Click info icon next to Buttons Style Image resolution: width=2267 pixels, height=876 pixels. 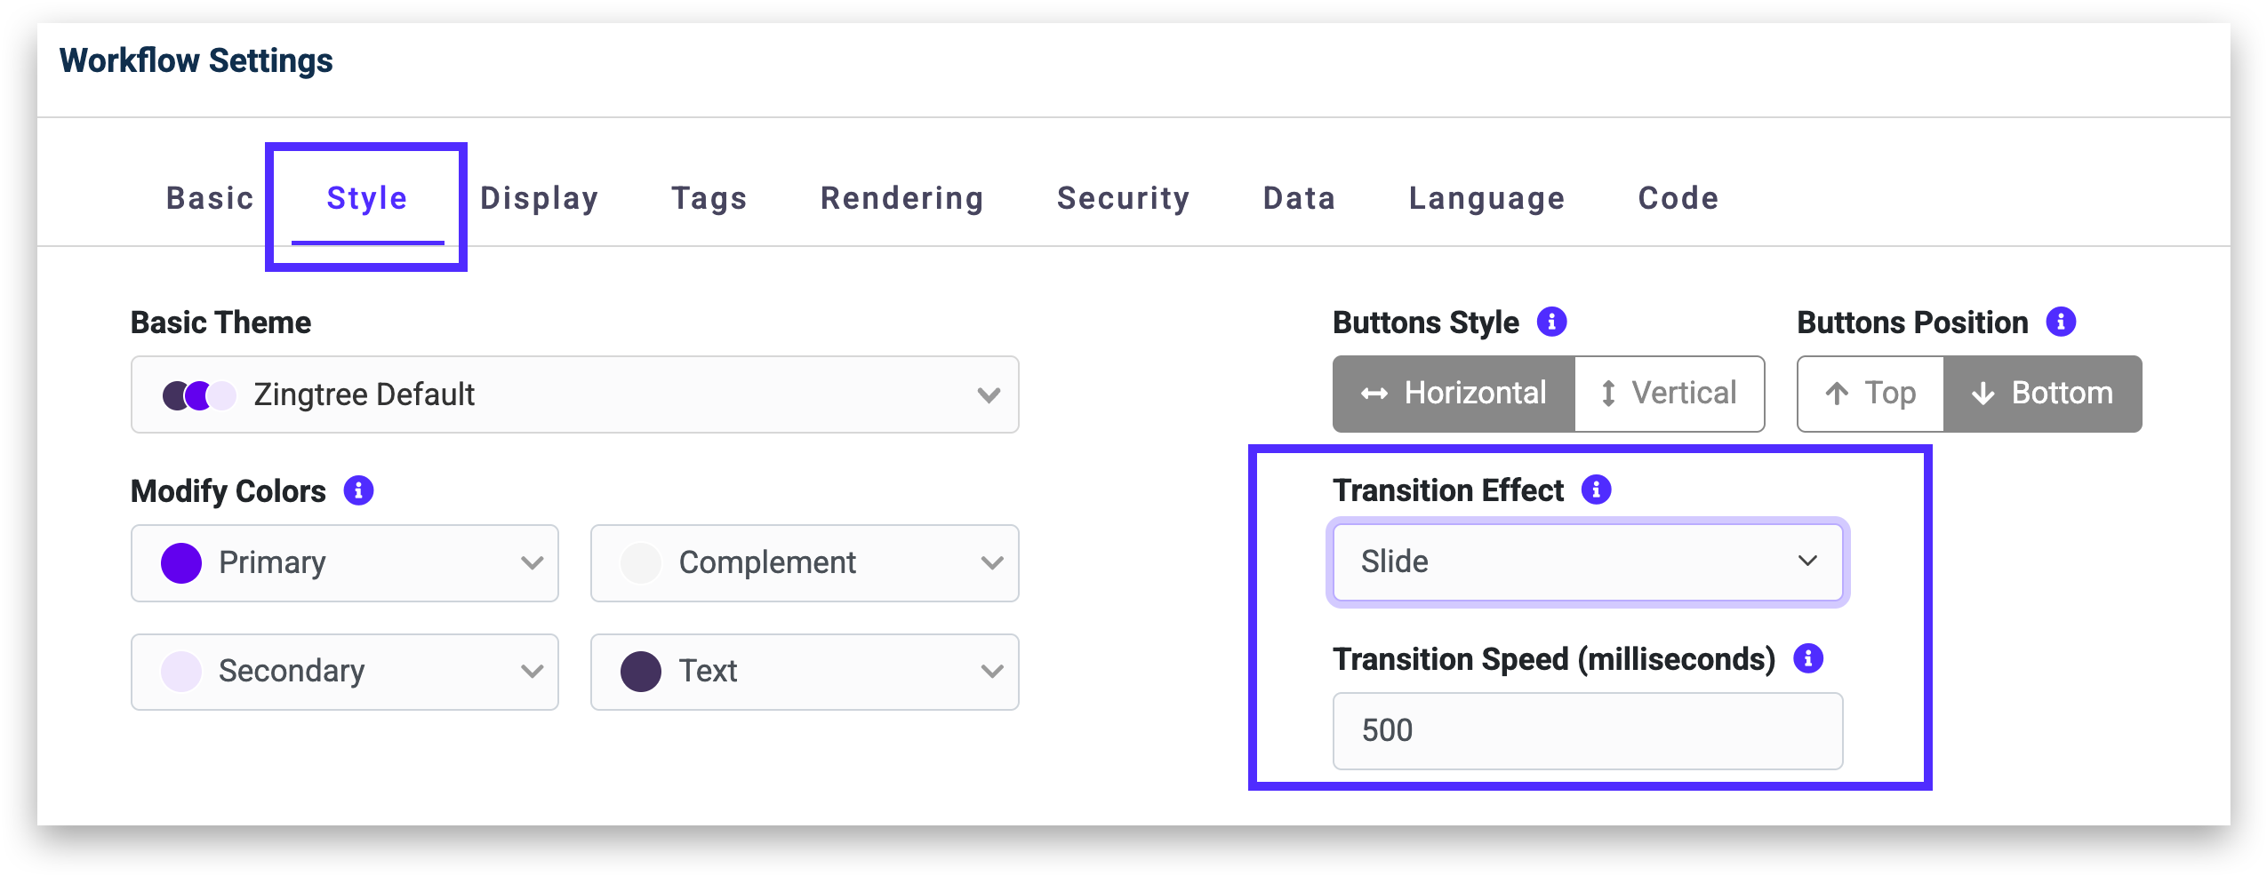(1551, 322)
